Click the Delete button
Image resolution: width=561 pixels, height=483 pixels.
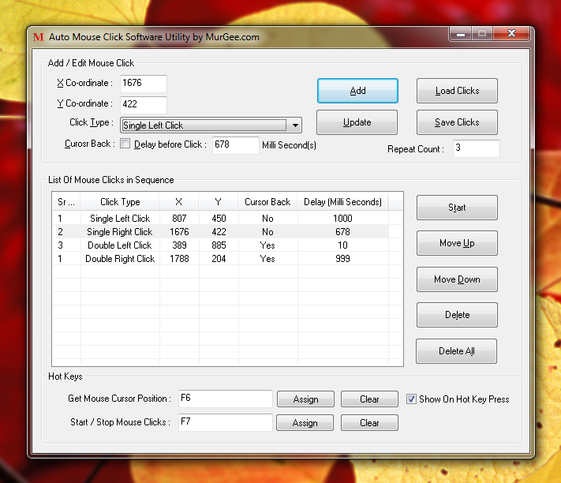(457, 315)
